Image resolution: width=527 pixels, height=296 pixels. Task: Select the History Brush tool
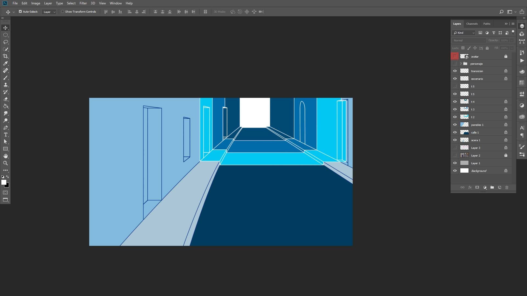(x=5, y=92)
